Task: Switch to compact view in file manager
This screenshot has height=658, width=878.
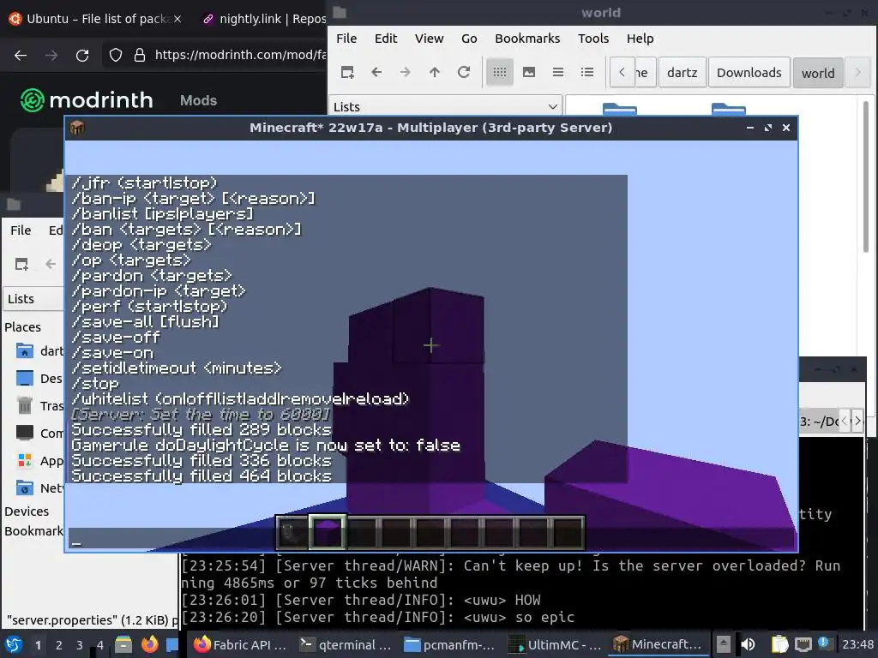Action: tap(557, 72)
